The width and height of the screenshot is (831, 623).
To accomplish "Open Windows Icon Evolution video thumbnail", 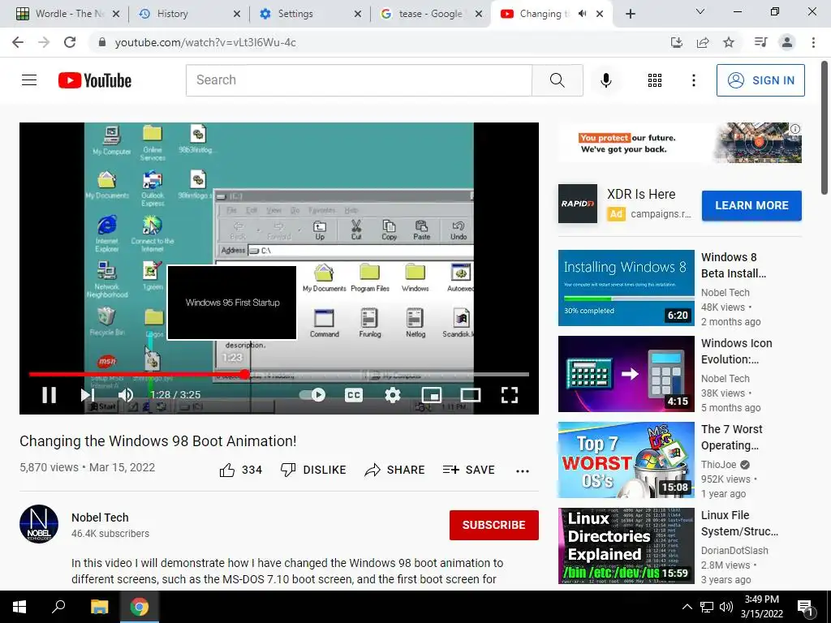I will tap(626, 374).
